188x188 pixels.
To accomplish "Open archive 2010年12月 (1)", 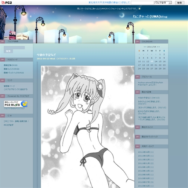I will pyautogui.click(x=146, y=167).
